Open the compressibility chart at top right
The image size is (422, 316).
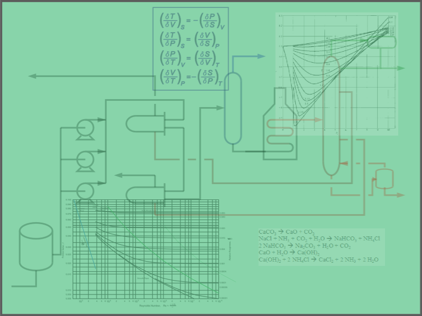pos(336,73)
